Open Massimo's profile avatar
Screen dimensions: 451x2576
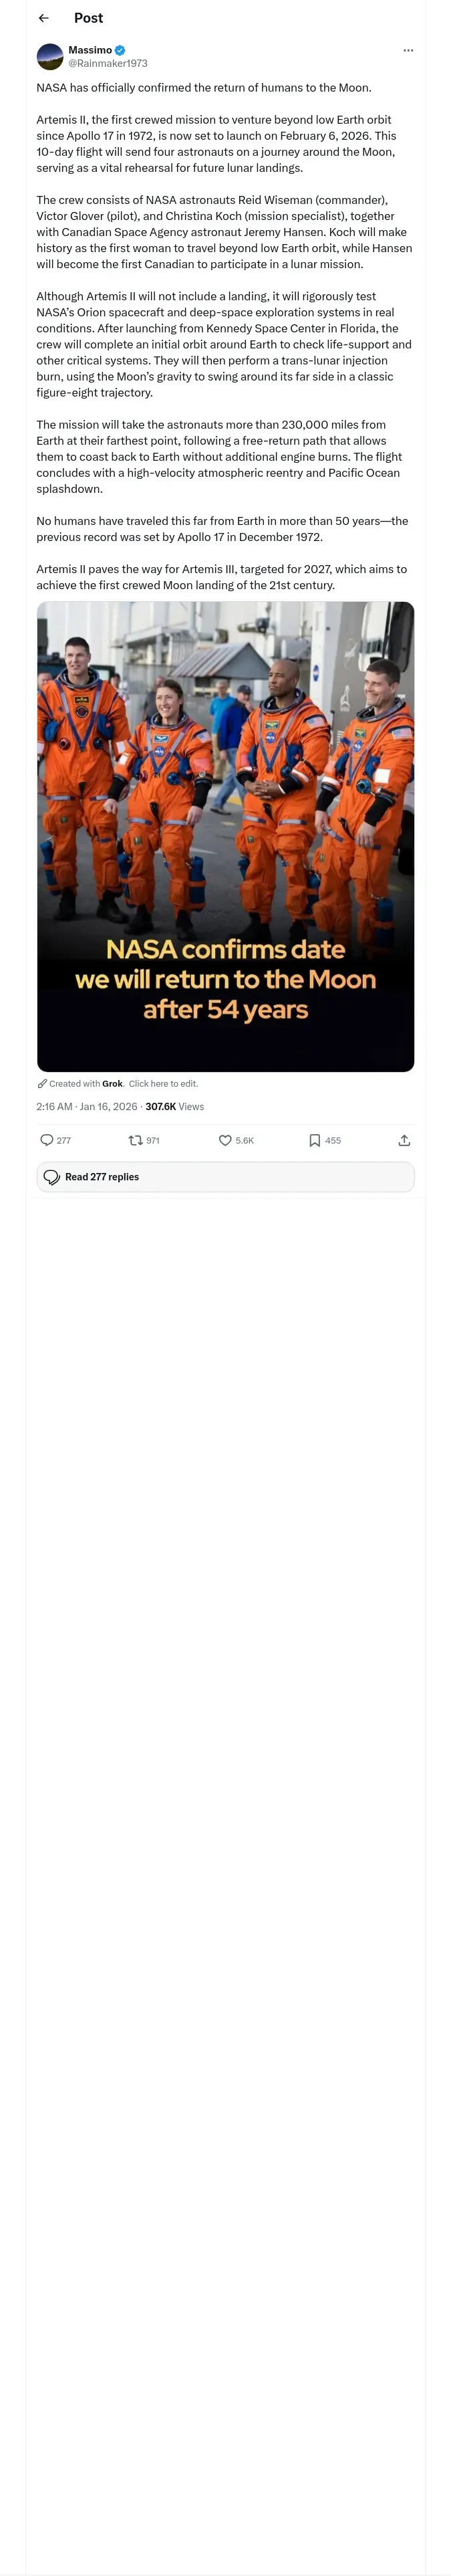point(50,56)
